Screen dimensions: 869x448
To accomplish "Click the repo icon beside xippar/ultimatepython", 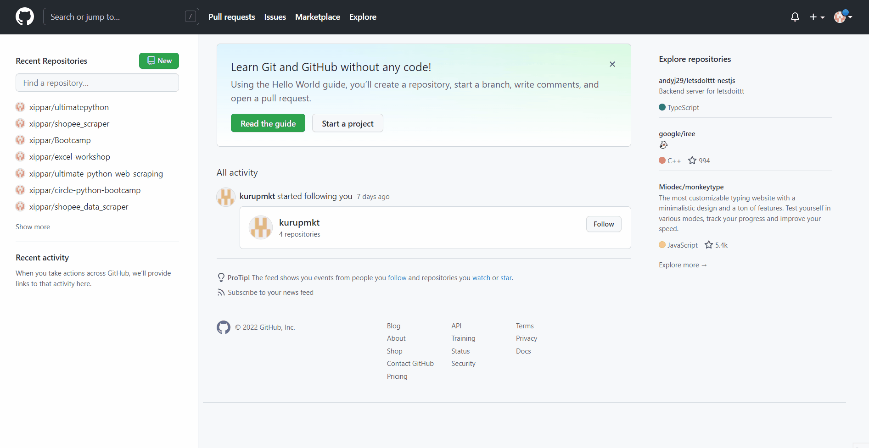I will click(20, 107).
